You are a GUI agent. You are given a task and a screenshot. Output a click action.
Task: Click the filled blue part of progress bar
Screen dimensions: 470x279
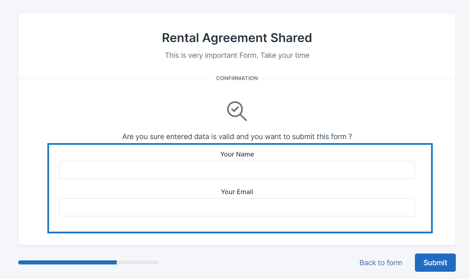(x=67, y=262)
